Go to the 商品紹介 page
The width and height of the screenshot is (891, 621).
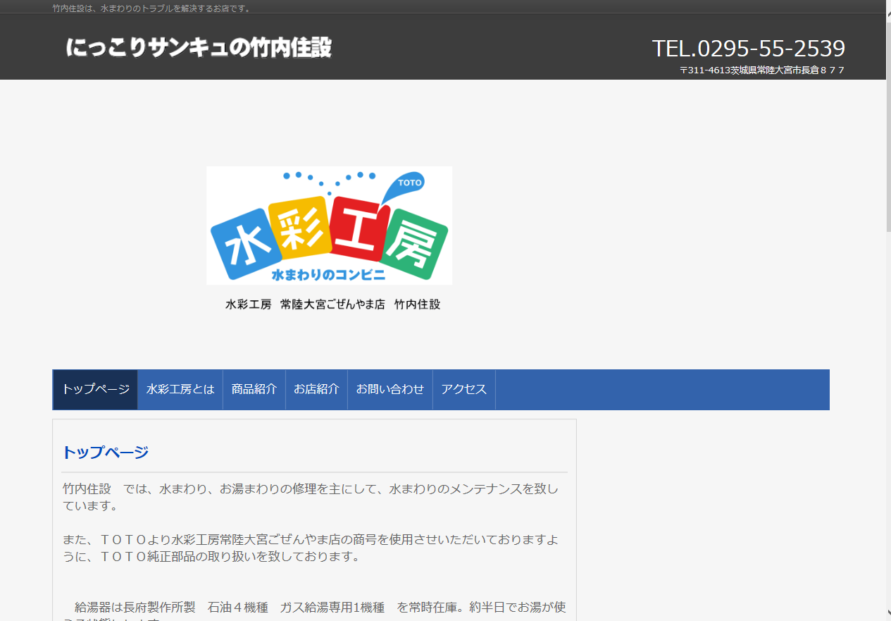pyautogui.click(x=254, y=389)
